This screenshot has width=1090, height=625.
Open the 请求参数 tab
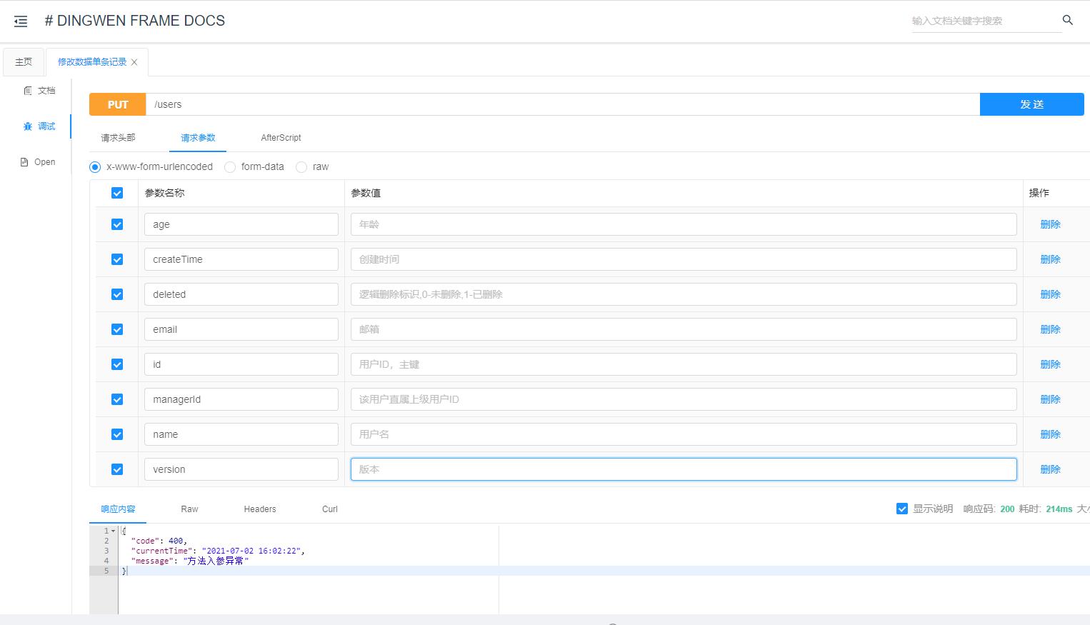click(198, 138)
